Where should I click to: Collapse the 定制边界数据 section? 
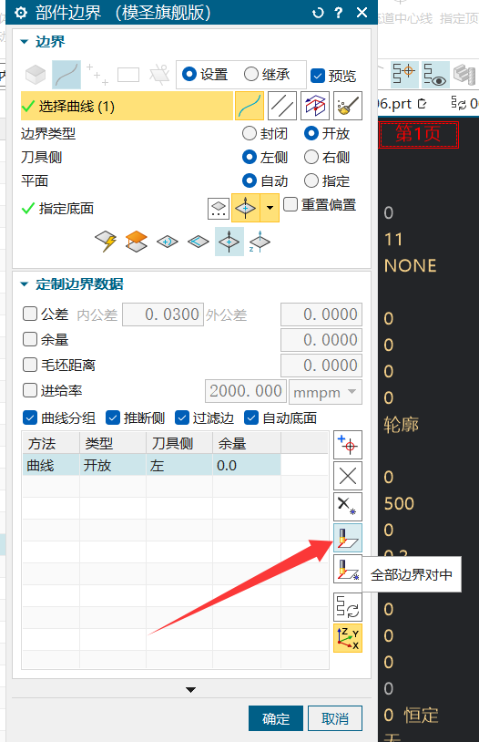click(24, 283)
